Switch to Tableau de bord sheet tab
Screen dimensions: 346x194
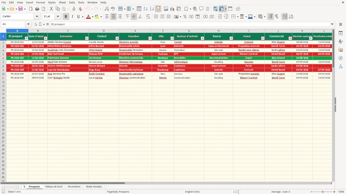54,187
